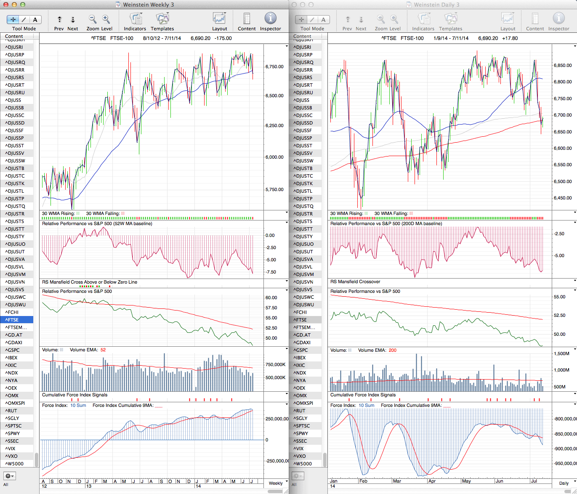Select the text annotation tool in Weekly window
The image size is (577, 494).
click(35, 19)
